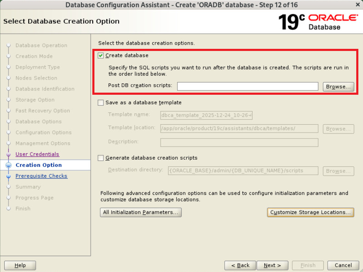Open Customize Storage Locations dialog
The width and height of the screenshot is (363, 272).
(310, 212)
